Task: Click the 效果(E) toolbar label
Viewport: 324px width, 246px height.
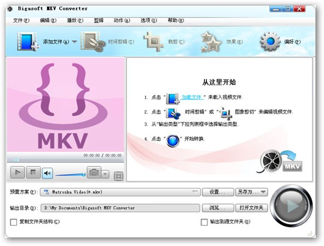Action: coord(235,42)
